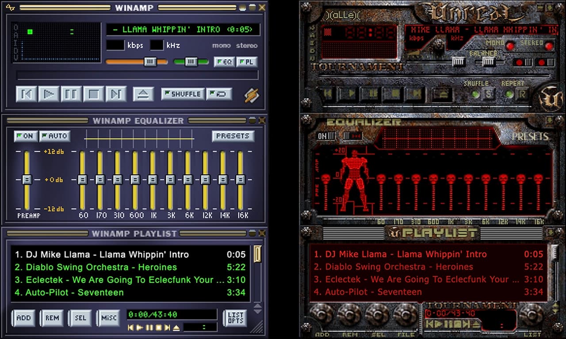
Task: Turn the classic equalizer ON button off
Action: coord(25,136)
